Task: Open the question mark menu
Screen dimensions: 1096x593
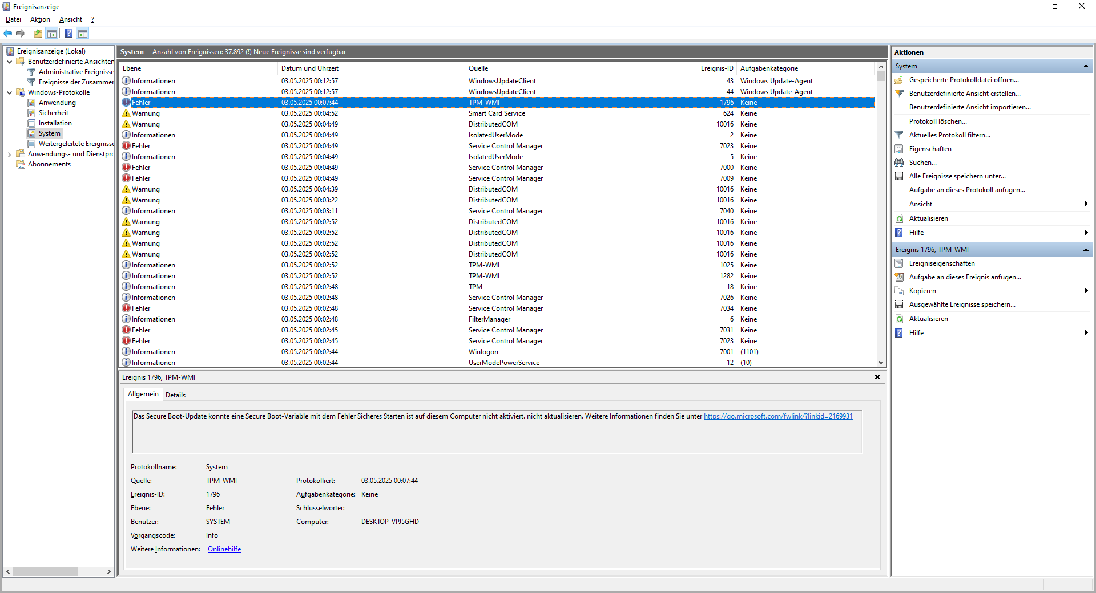Action: [x=92, y=19]
